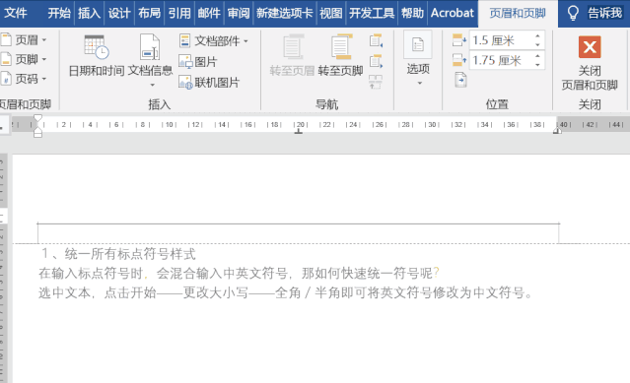Decrease footer from bottom 1.75 厘米 value
The height and width of the screenshot is (383, 630).
(537, 65)
